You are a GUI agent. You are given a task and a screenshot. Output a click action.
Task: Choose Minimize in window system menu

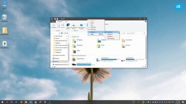click(x=96, y=27)
